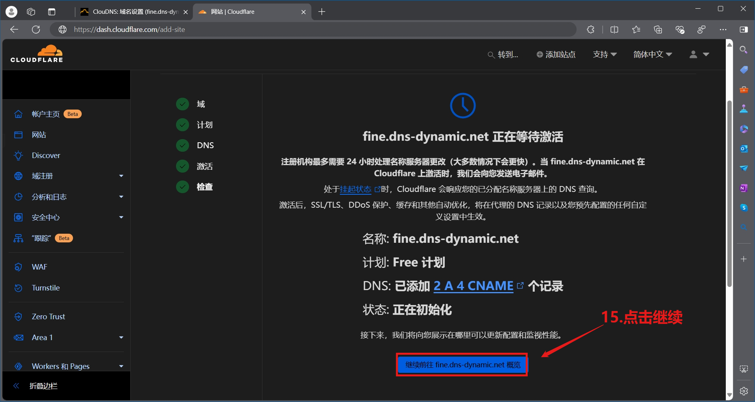This screenshot has width=755, height=402.
Task: Open the browser settings and more menu
Action: [x=723, y=30]
